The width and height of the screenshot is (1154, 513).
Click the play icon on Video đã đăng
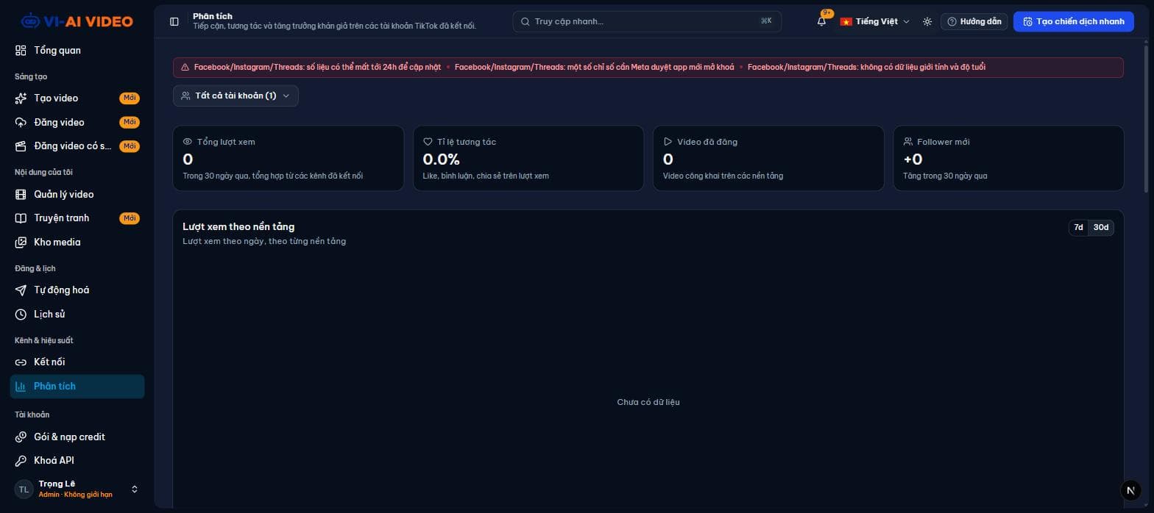click(668, 142)
